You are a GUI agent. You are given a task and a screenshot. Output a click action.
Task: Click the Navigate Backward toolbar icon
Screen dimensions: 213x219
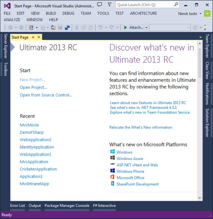point(10,28)
